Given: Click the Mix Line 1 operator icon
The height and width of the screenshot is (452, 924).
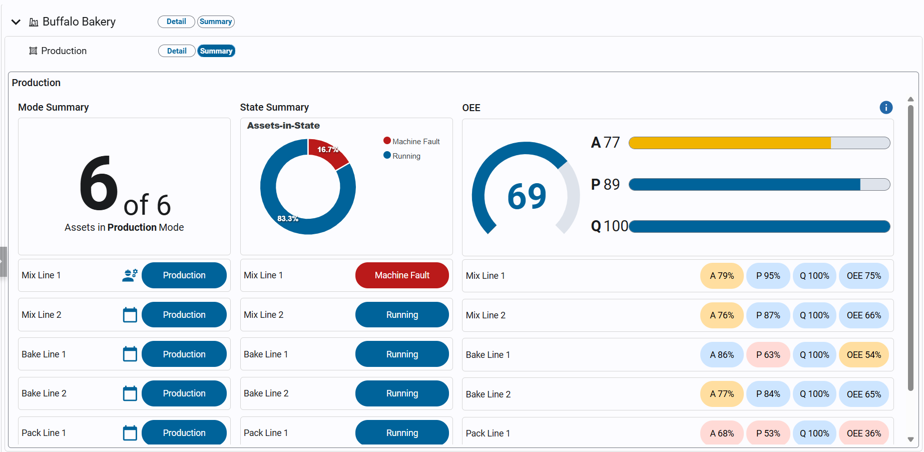Looking at the screenshot, I should [x=130, y=275].
